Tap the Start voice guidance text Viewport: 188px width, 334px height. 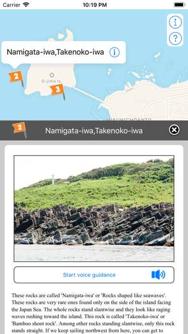pos(89,275)
